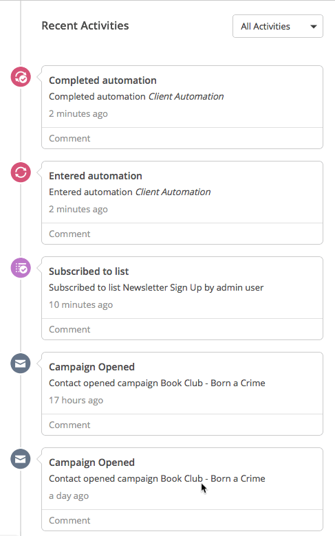This screenshot has height=536, width=335.
Task: Add comment to the a day ago Campaign Opened
Action: click(69, 520)
